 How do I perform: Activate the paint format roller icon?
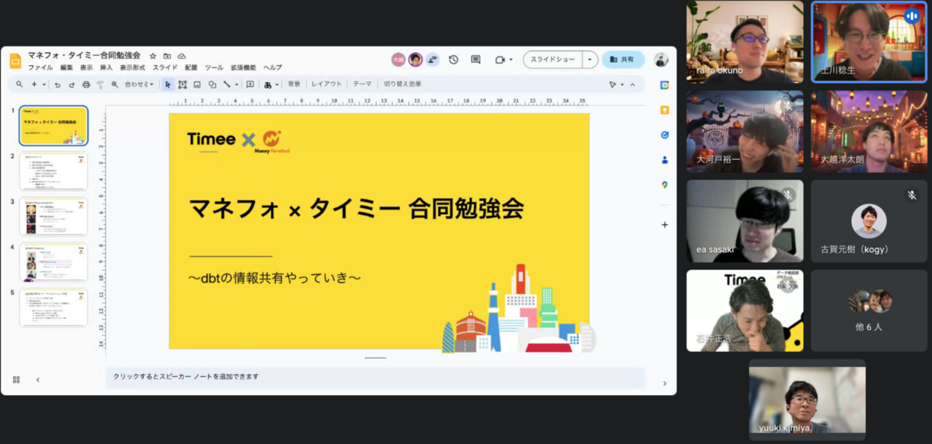99,84
